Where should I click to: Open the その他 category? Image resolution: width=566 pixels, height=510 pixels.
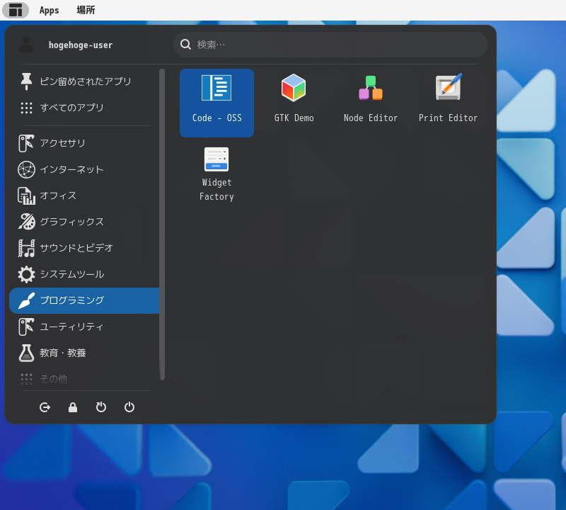click(84, 379)
